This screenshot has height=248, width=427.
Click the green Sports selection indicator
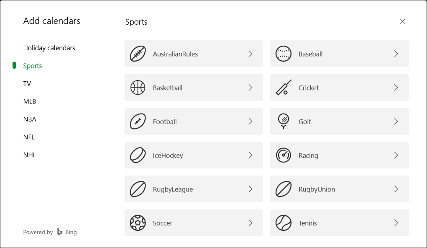14,65
